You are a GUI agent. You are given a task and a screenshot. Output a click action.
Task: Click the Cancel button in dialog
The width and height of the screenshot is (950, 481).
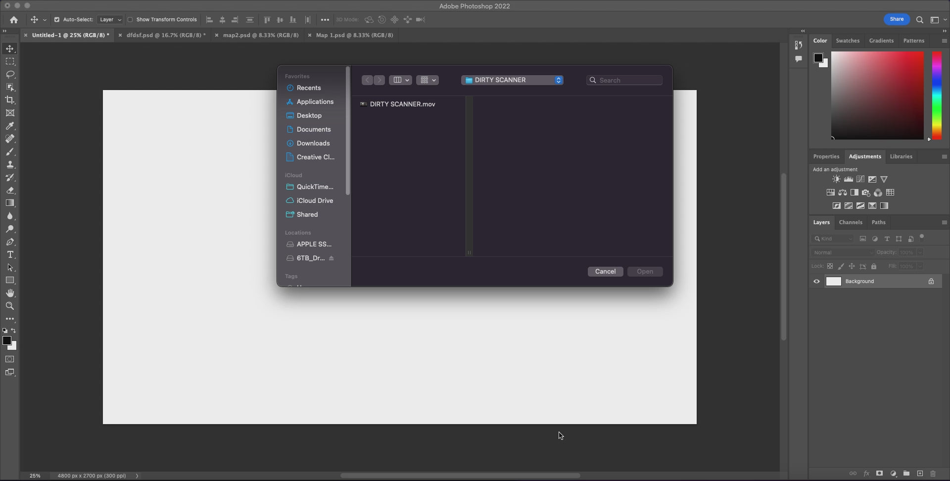pos(605,272)
